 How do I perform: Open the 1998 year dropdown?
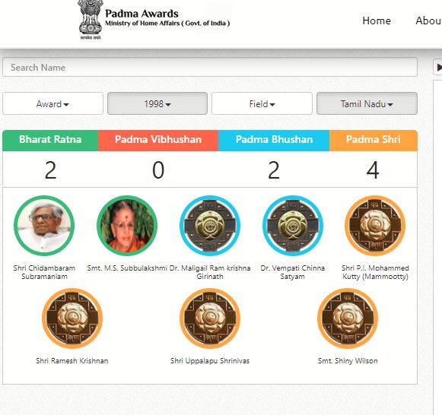(157, 103)
